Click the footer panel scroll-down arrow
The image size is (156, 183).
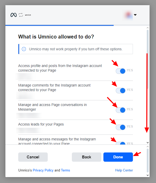[148, 175]
